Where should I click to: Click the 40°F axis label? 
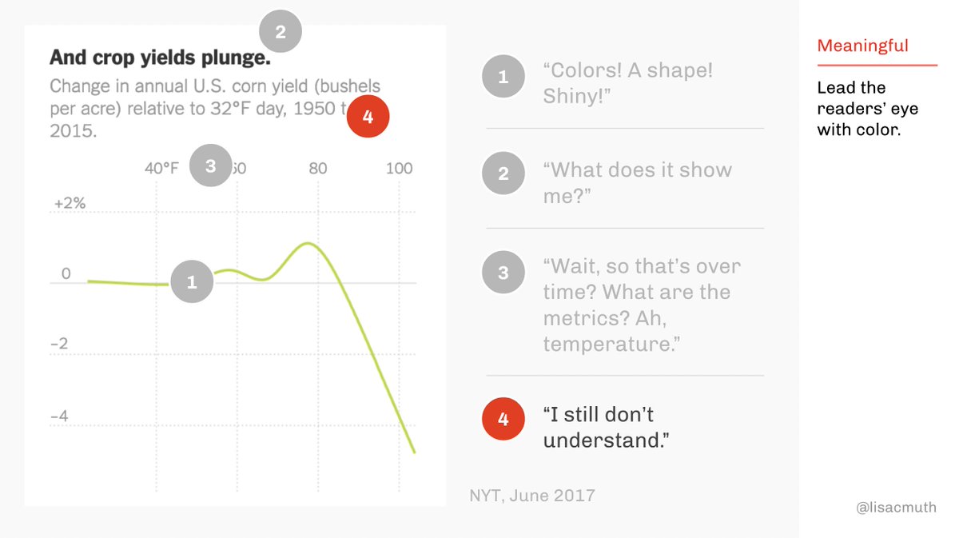point(161,169)
